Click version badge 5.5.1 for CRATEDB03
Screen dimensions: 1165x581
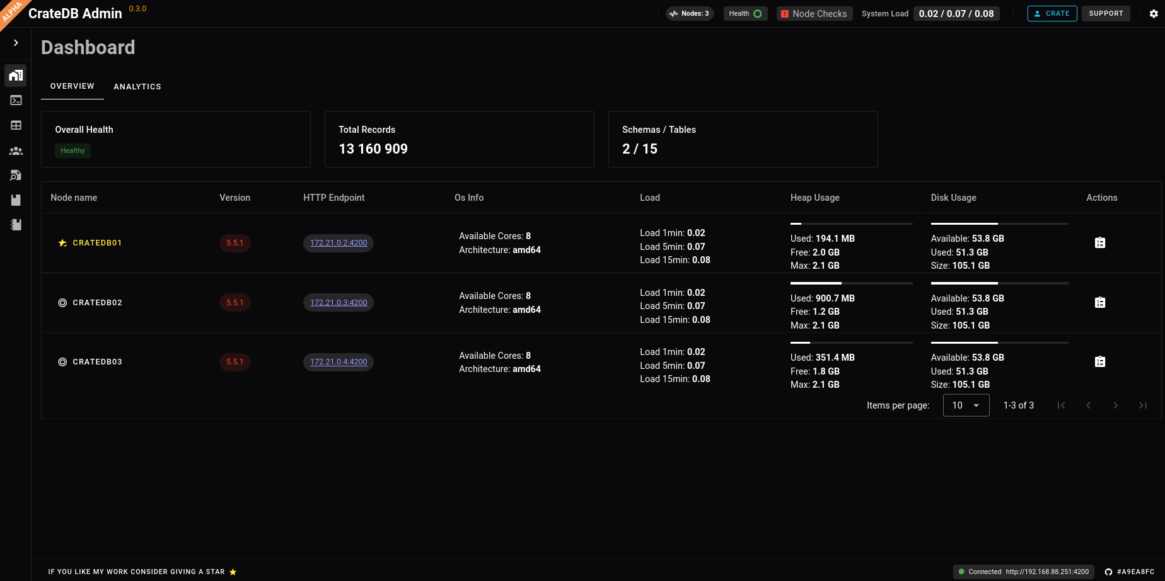tap(235, 362)
